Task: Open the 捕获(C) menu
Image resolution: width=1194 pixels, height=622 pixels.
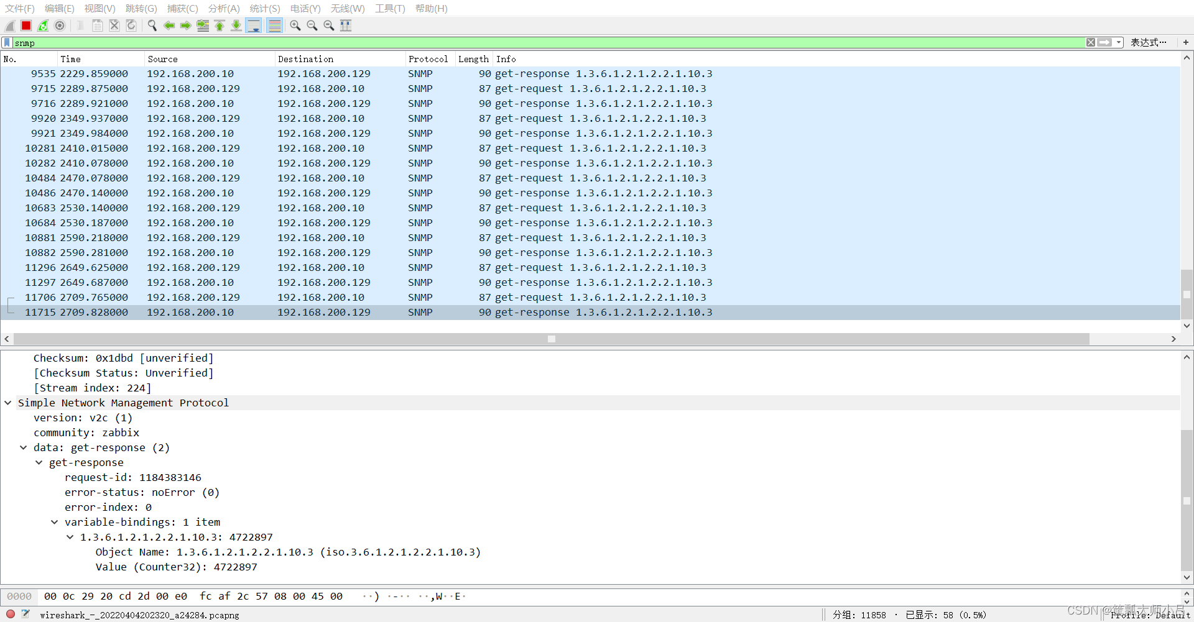Action: coord(183,8)
